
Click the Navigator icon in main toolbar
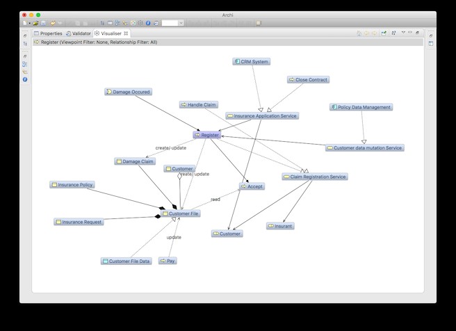pos(125,23)
